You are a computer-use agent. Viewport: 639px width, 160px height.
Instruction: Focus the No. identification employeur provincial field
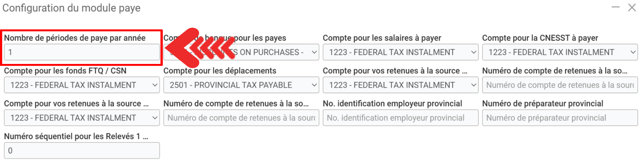click(400, 118)
